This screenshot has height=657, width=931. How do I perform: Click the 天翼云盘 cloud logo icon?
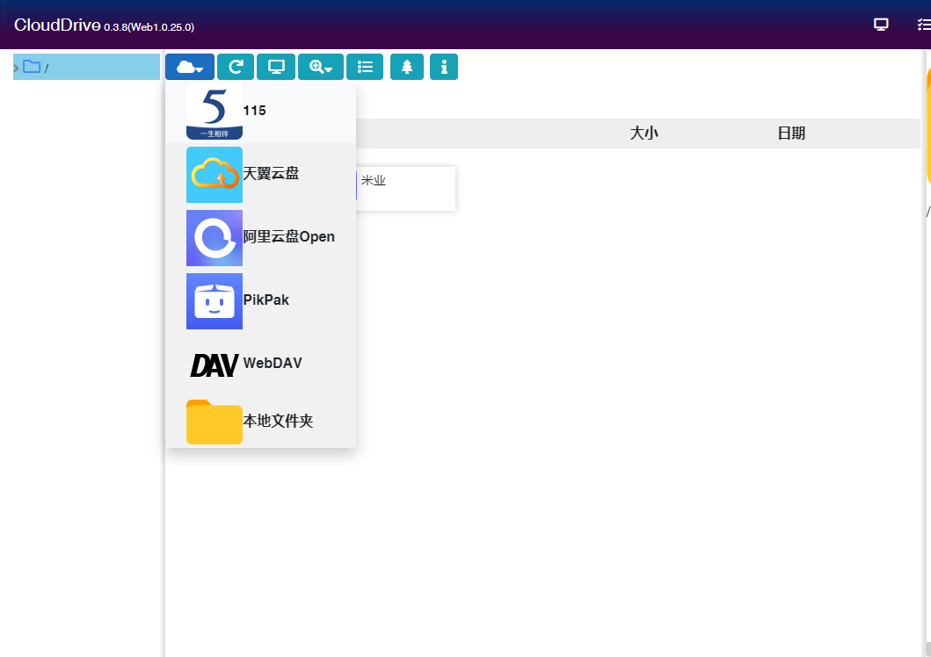(215, 175)
